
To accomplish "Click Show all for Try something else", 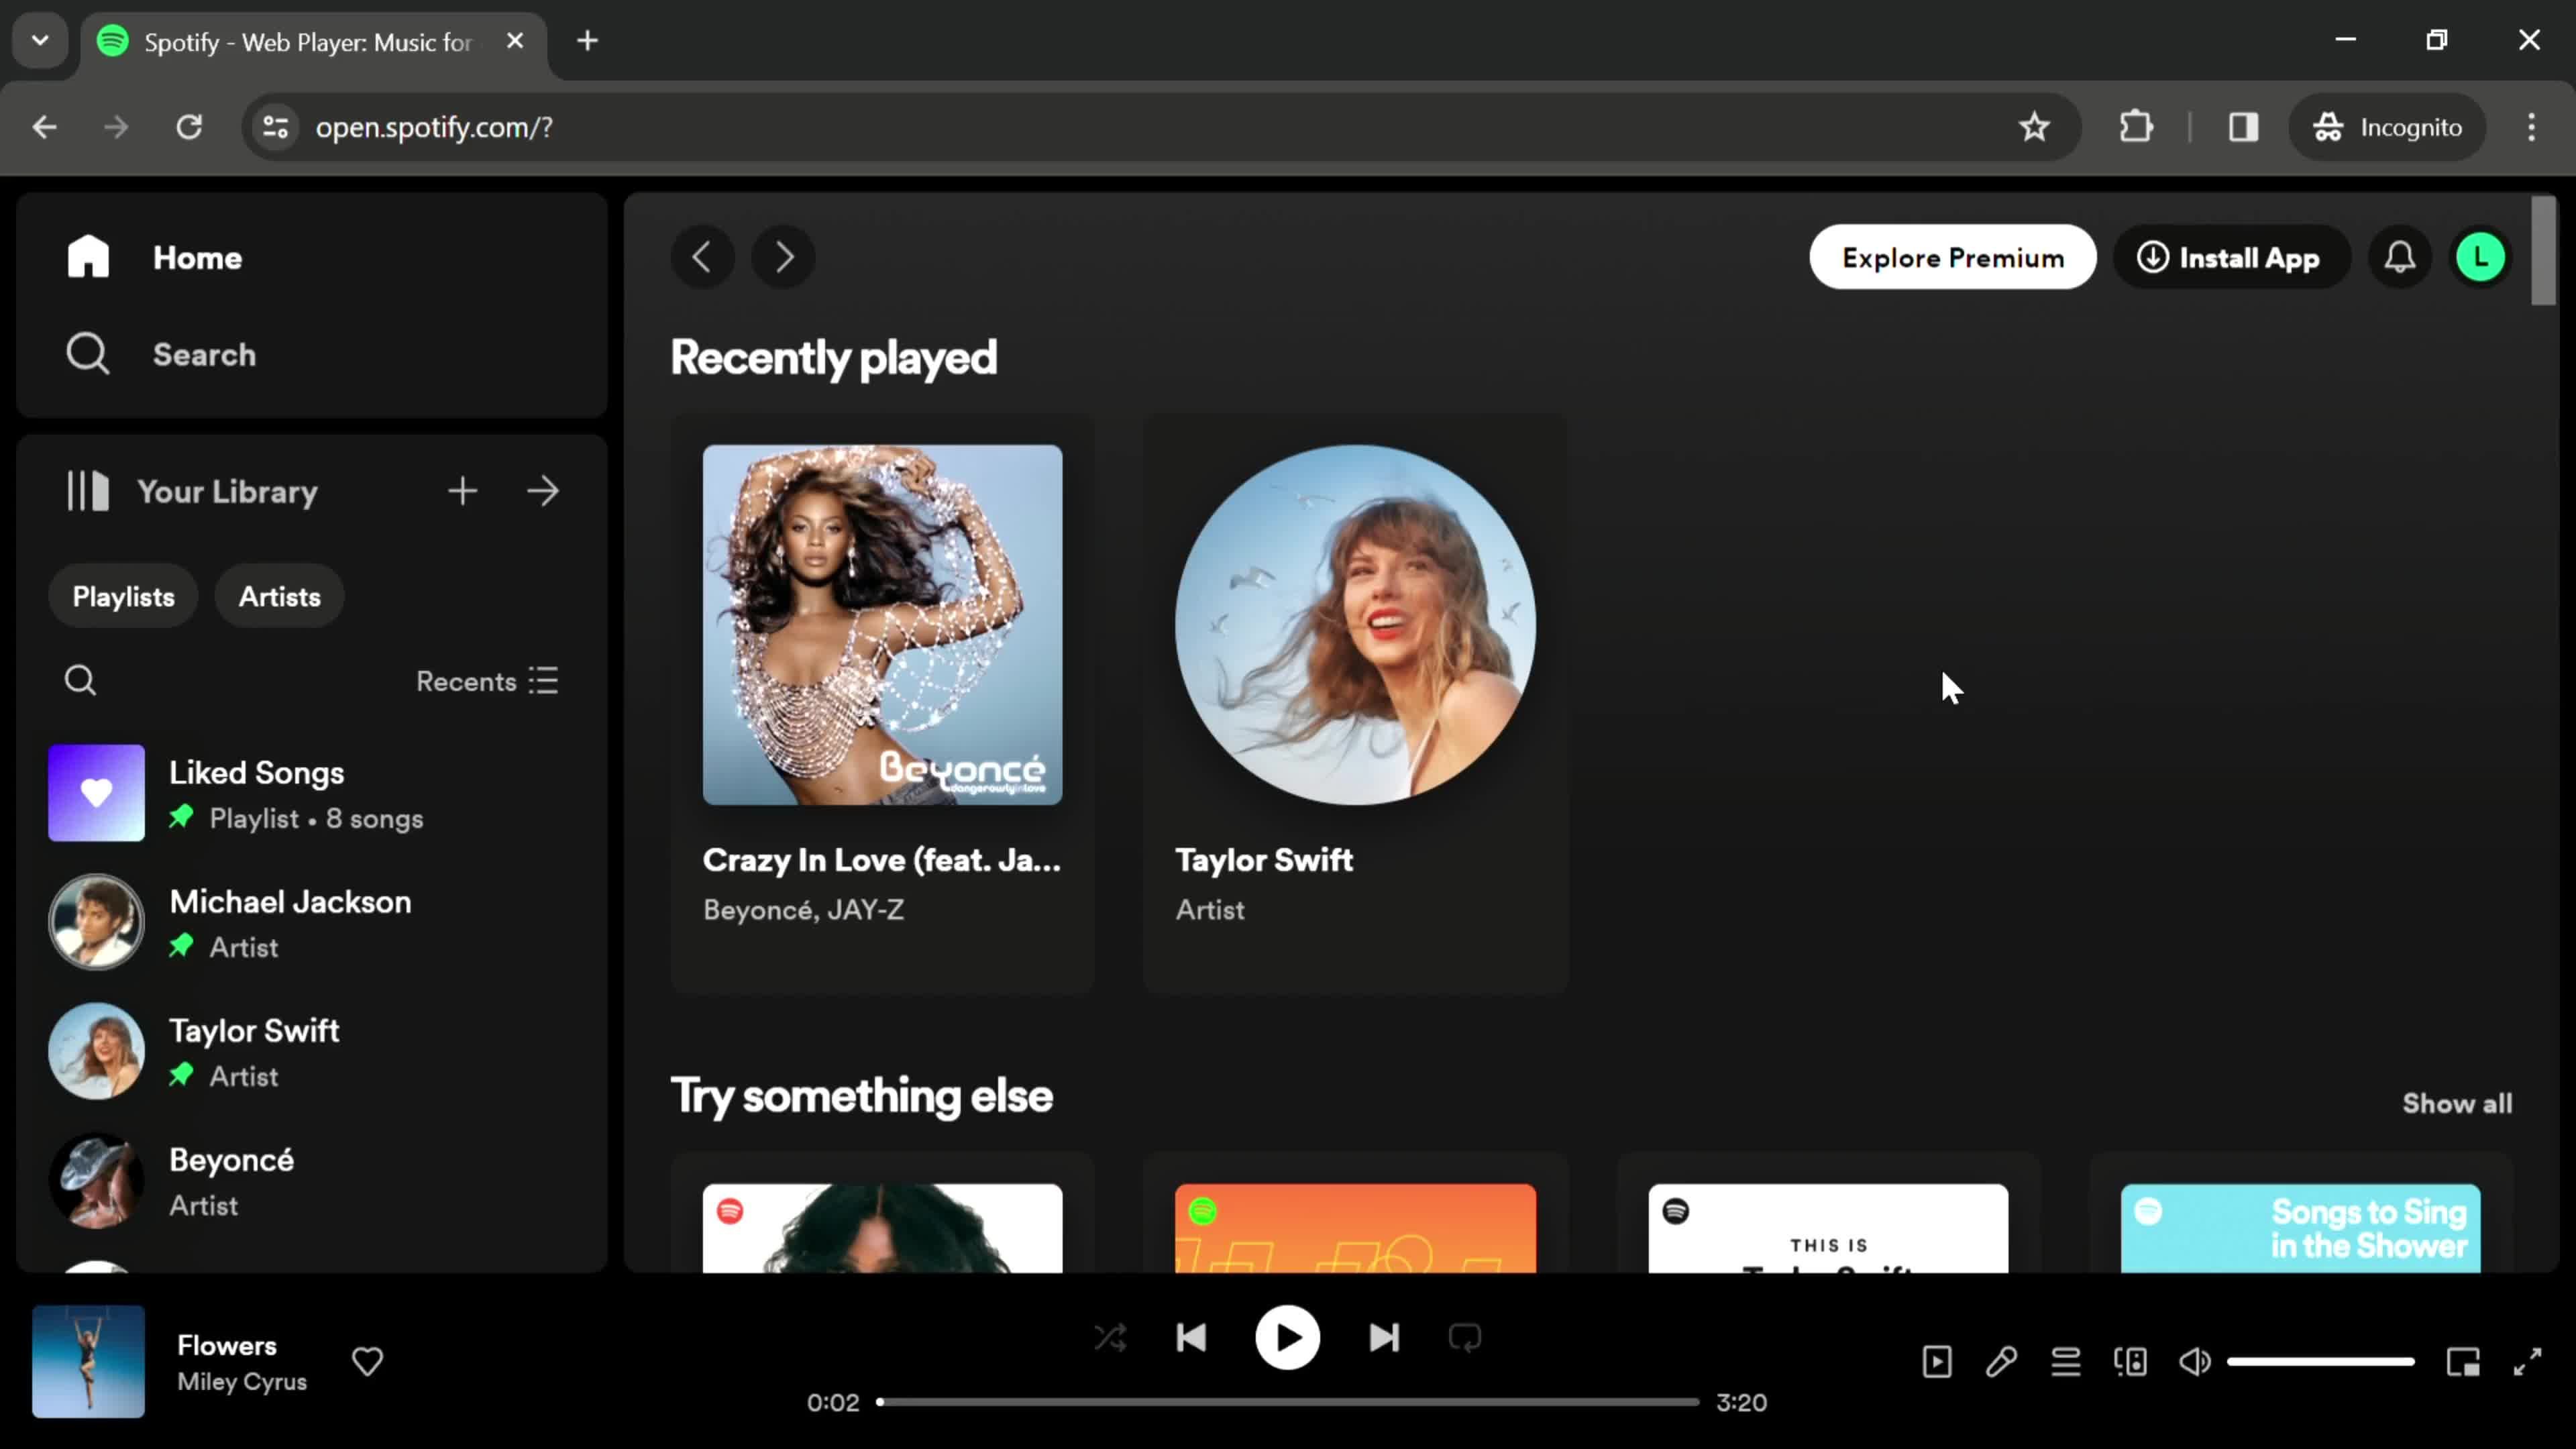I will 2456,1103.
